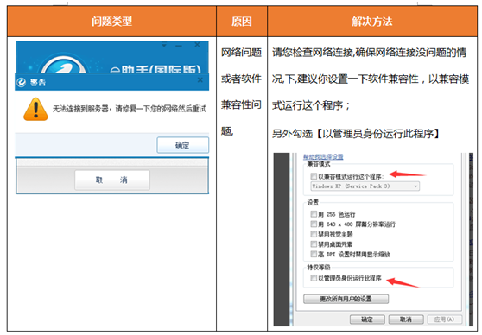The image size is (482, 335).
Task: Click the yellow warning triangle icon
Action: pyautogui.click(x=35, y=109)
